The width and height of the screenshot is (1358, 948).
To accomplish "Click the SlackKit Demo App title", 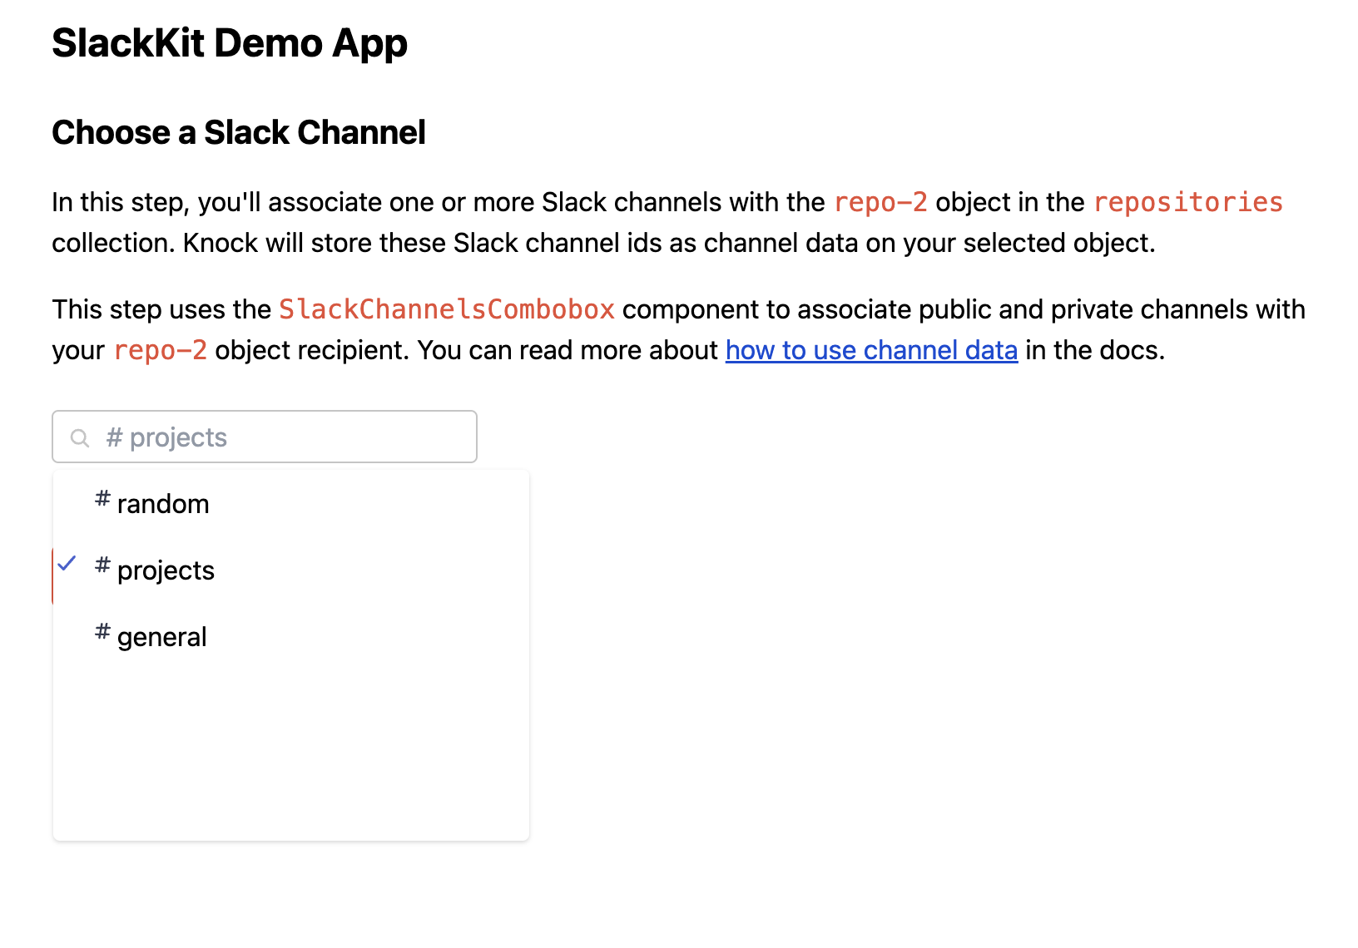I will [230, 42].
